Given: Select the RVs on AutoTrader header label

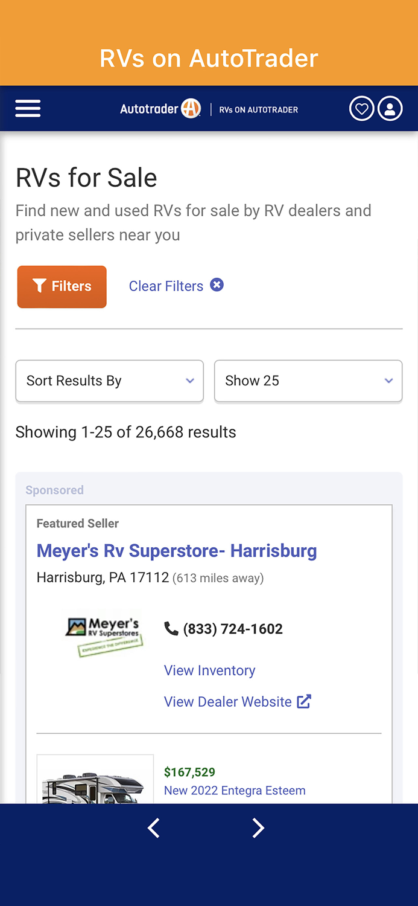Looking at the screenshot, I should (209, 58).
